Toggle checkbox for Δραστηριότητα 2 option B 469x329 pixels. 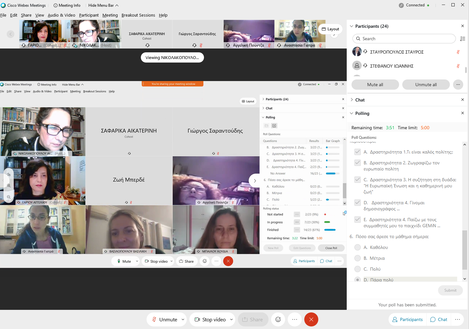pos(358,163)
